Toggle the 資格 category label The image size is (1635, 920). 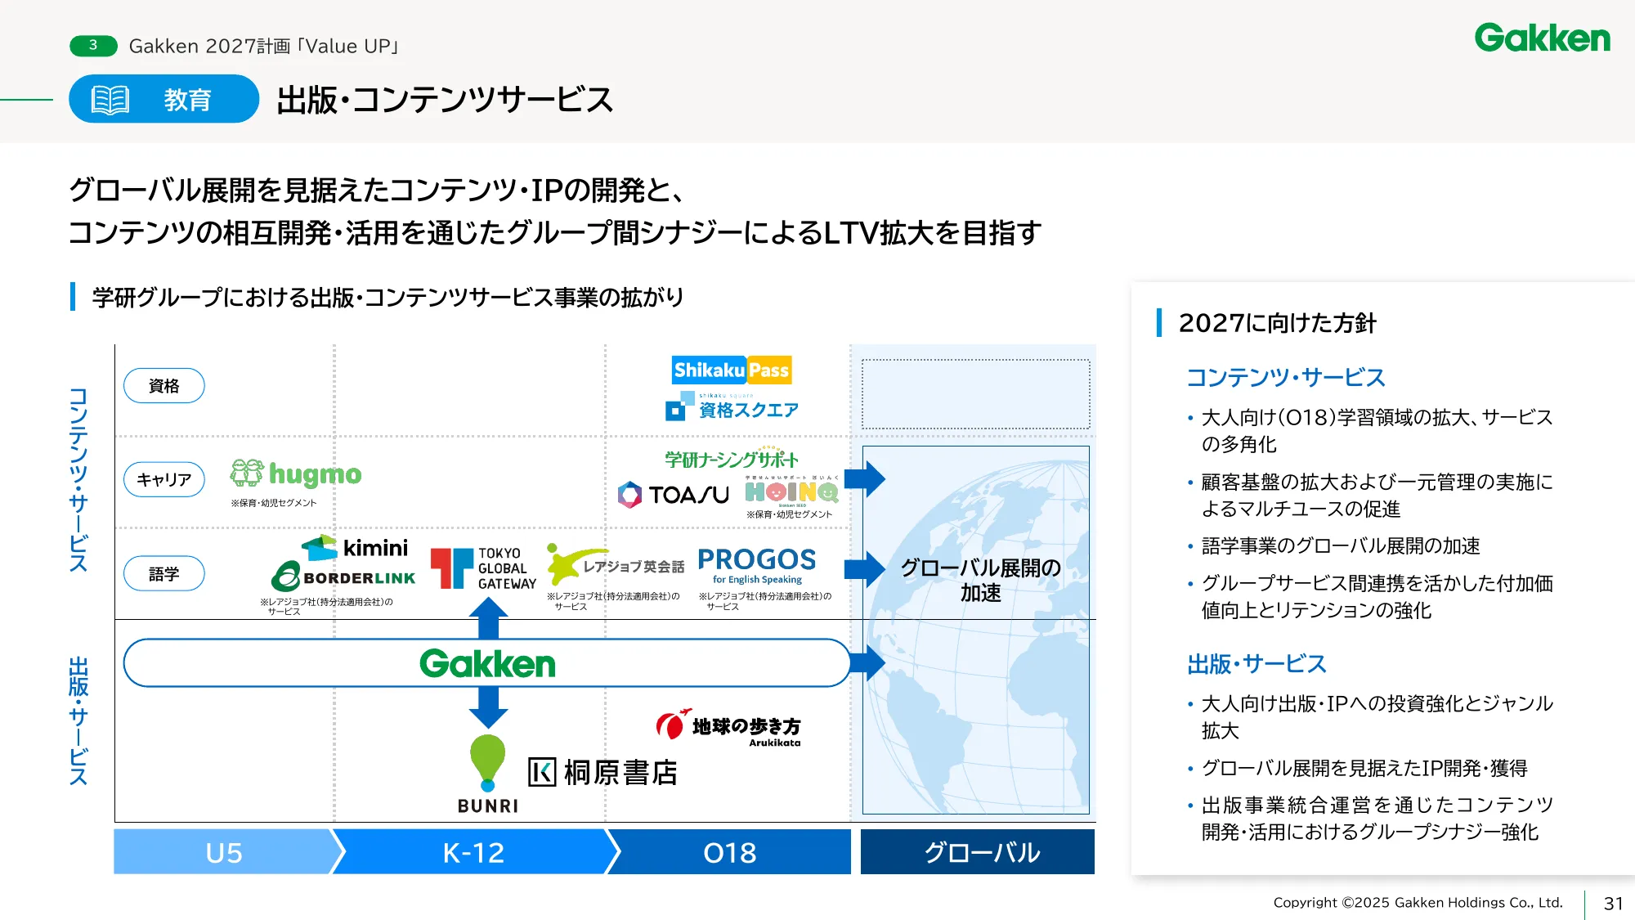click(x=163, y=385)
